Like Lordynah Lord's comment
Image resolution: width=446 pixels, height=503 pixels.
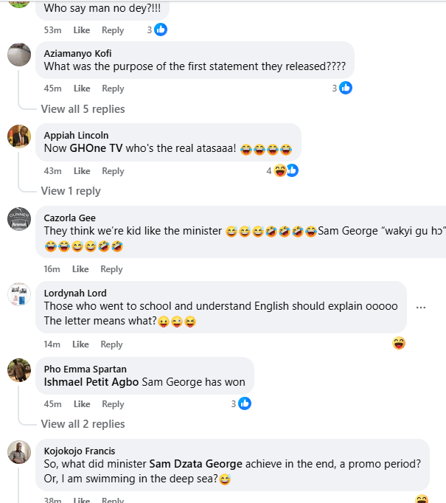tap(81, 344)
